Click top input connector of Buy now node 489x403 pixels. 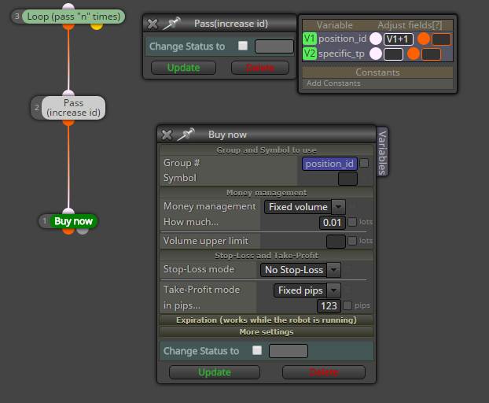click(68, 211)
